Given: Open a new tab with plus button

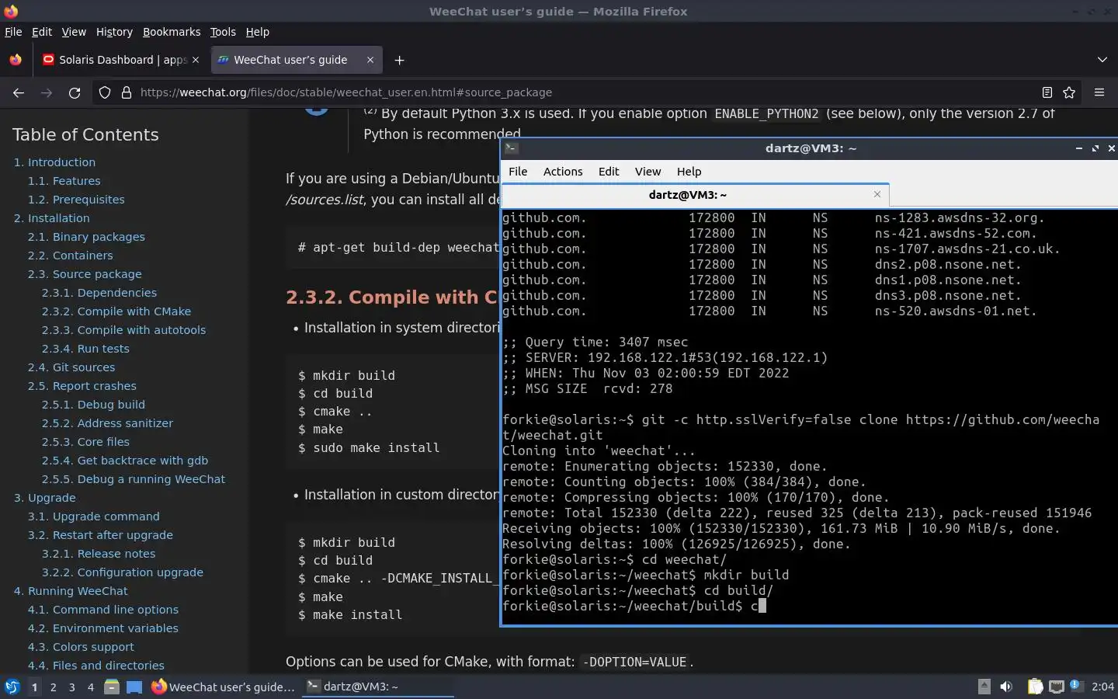Looking at the screenshot, I should (x=399, y=60).
